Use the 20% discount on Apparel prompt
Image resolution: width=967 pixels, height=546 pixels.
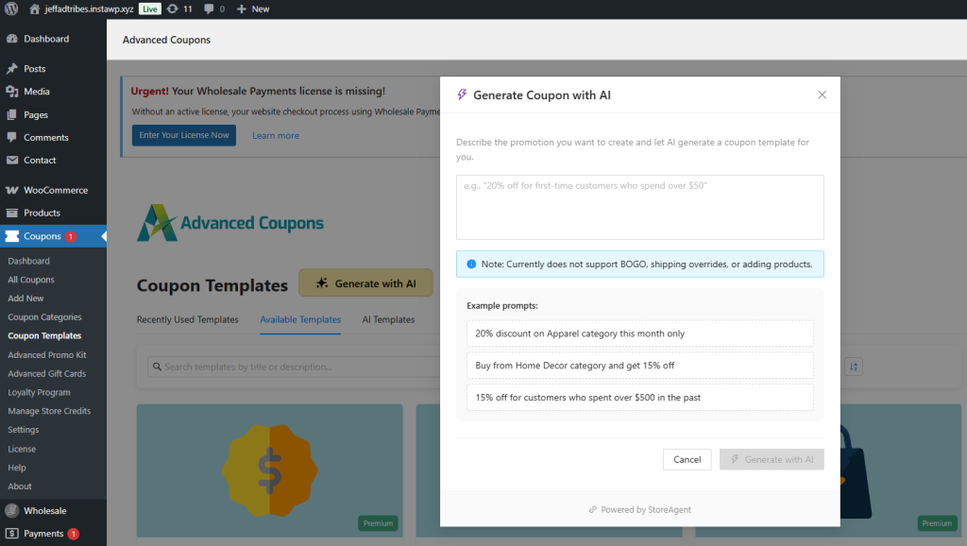pyautogui.click(x=640, y=333)
